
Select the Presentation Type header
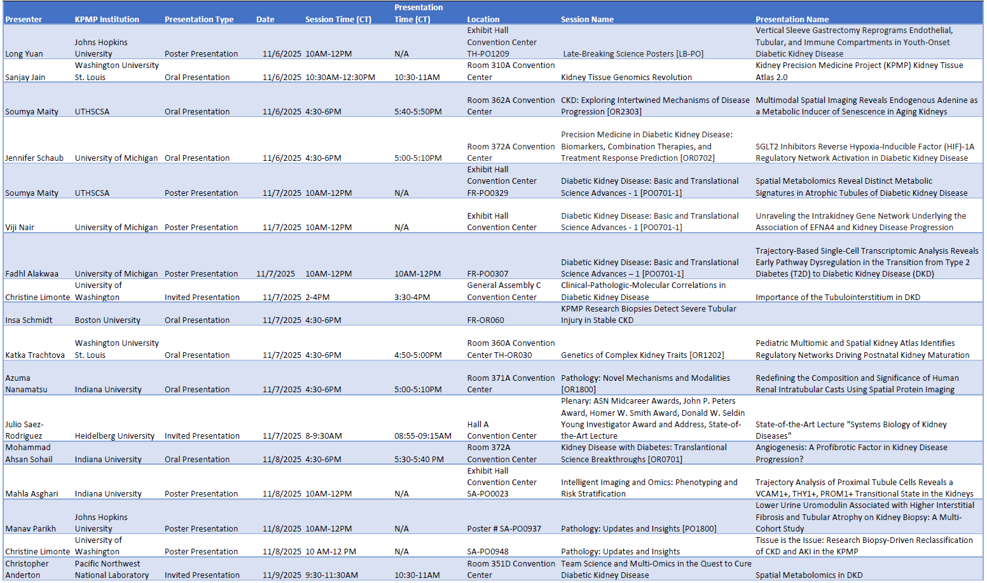[x=199, y=19]
